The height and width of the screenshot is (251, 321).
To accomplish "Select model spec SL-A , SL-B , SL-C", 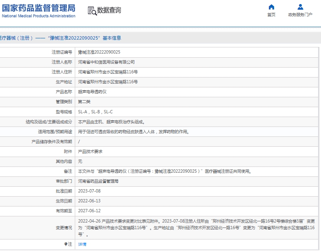I will click(x=95, y=112).
